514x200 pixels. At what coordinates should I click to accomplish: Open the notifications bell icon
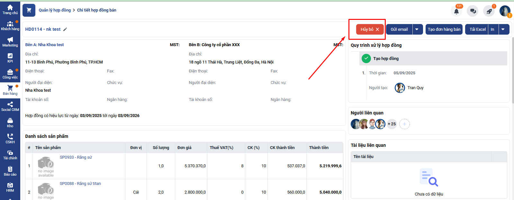tap(456, 11)
